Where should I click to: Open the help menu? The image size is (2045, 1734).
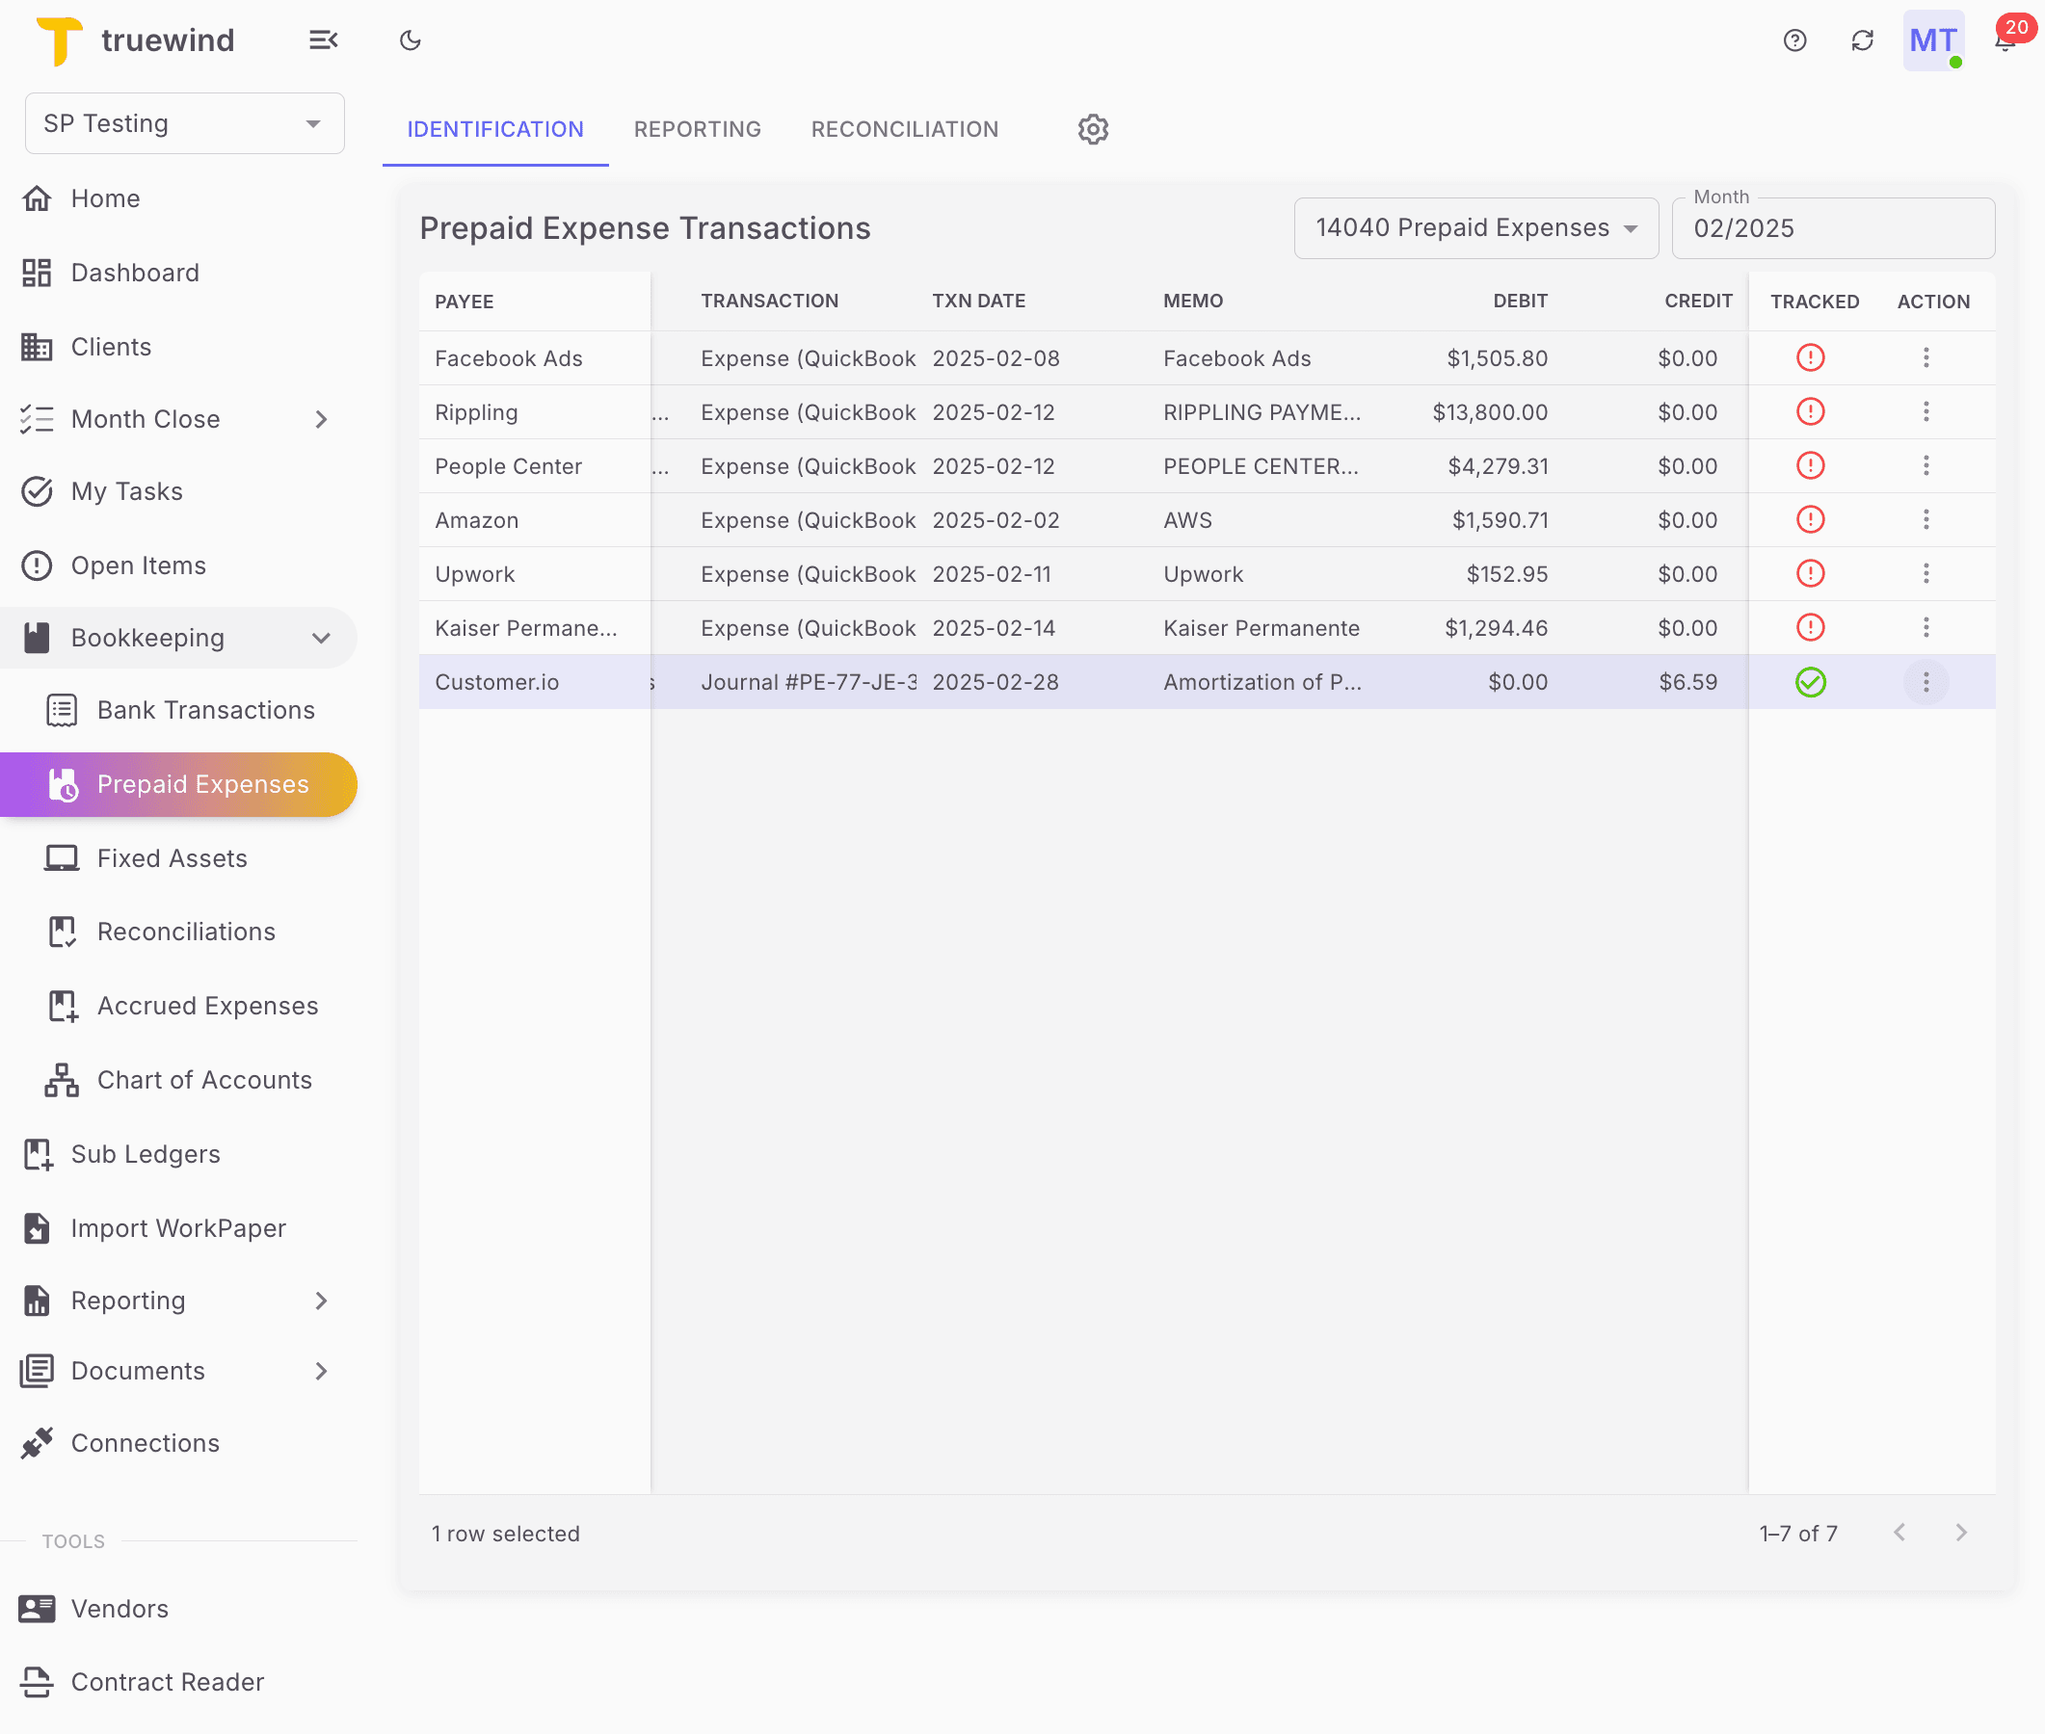tap(1794, 40)
